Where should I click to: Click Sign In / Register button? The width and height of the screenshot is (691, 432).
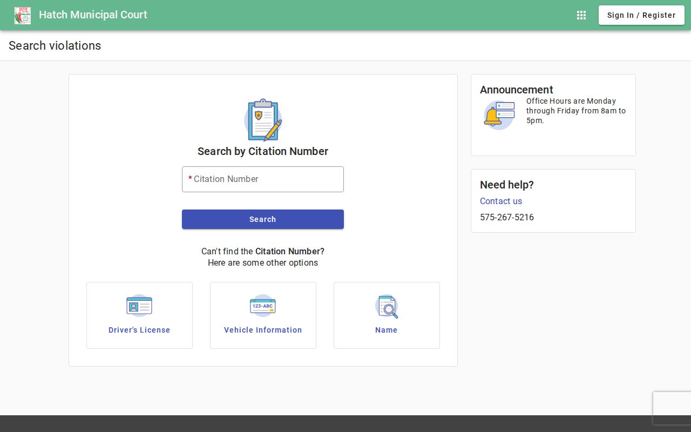641,15
